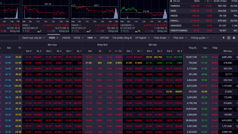This screenshot has width=238, height=134.
Task: Click -3.20% change cell
Action: (x=118, y=86)
